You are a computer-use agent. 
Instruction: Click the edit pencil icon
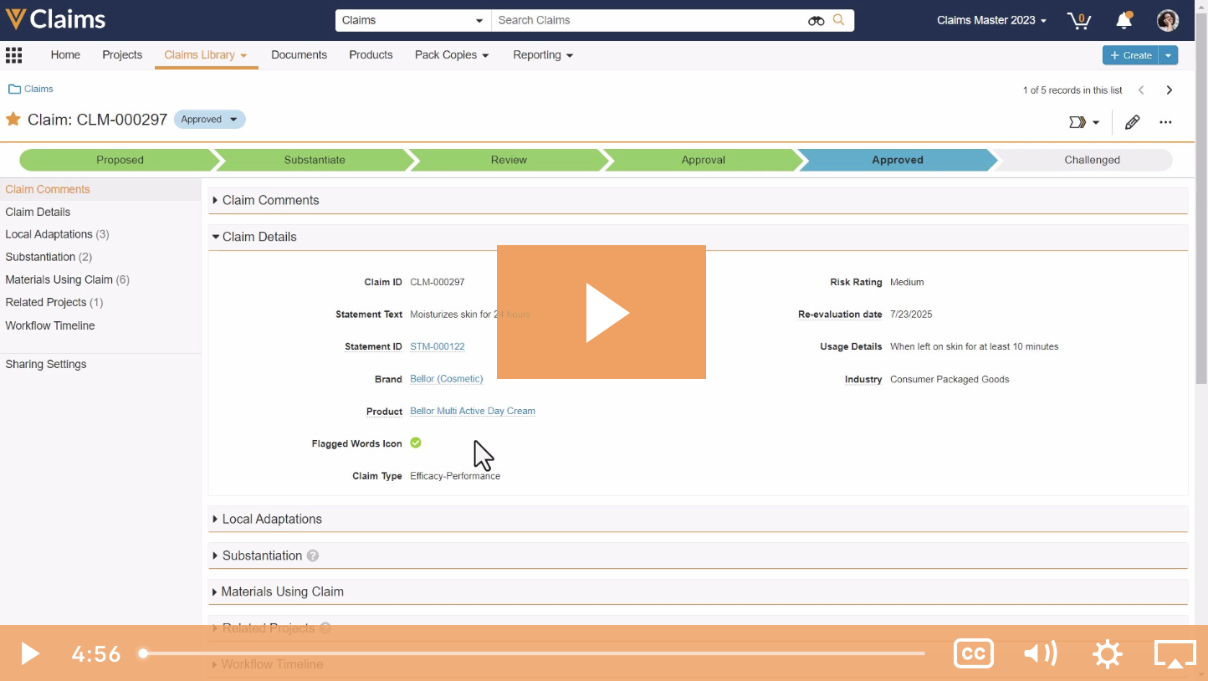(x=1132, y=122)
